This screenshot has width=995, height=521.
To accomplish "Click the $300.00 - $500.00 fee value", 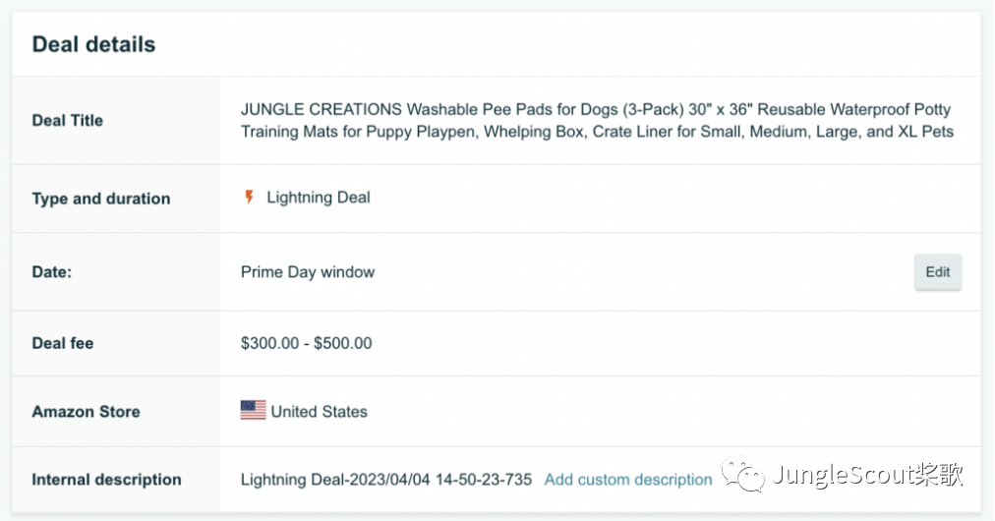I will [x=306, y=343].
